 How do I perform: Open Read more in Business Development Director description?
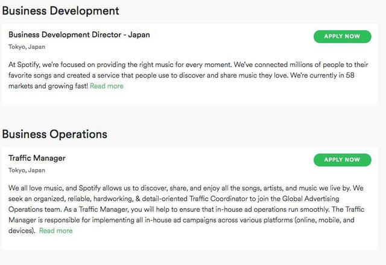pos(107,86)
